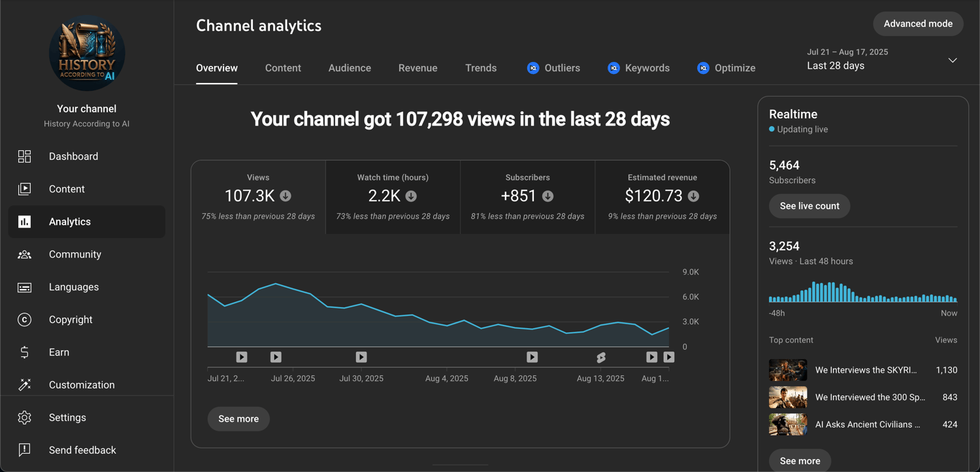
Task: Click the Advanced mode button
Action: [x=918, y=24]
